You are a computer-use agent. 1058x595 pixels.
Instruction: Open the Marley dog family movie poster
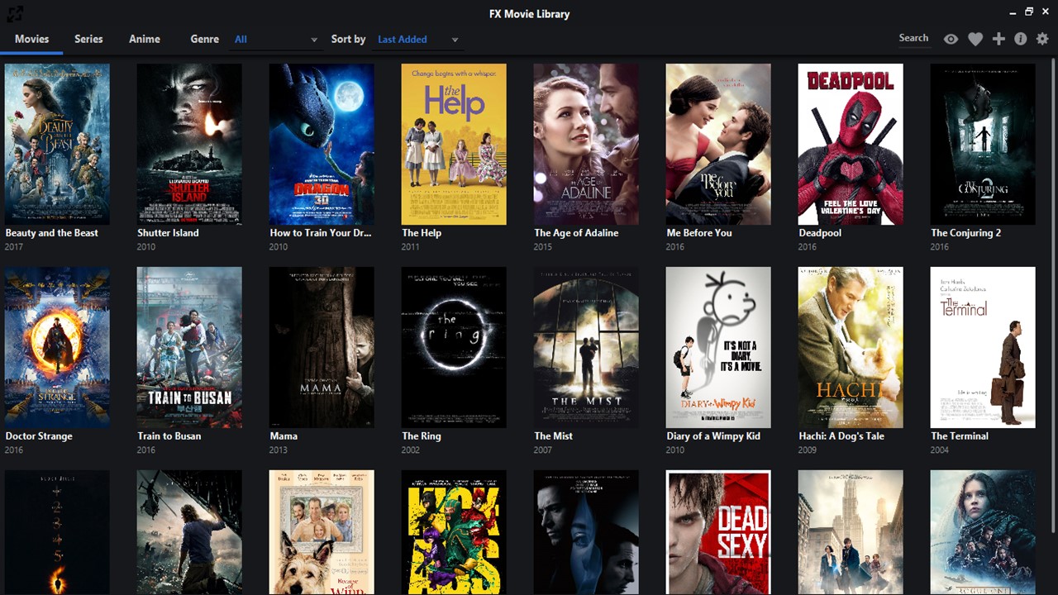[x=322, y=532]
